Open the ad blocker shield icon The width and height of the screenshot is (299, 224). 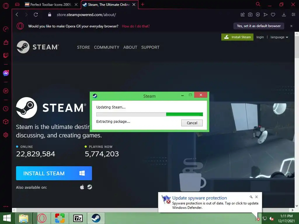[x=258, y=15]
